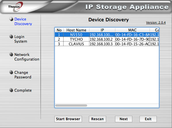Image resolution: width=172 pixels, height=128 pixels.
Task: Select the TYCHO host row
Action: (107, 39)
